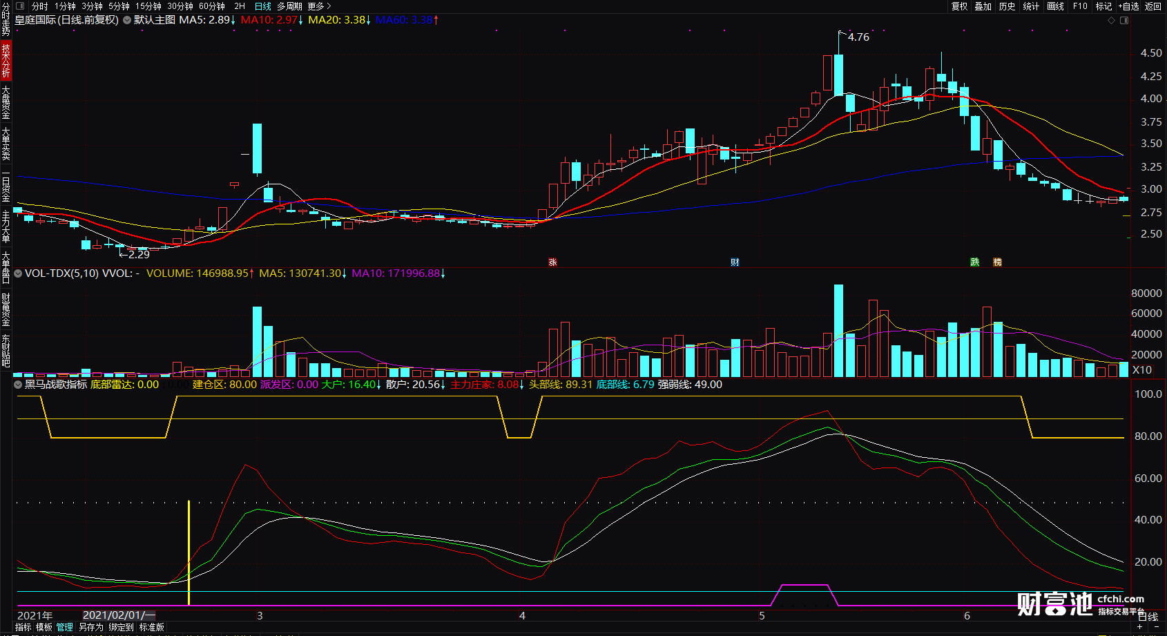This screenshot has width=1167, height=636.
Task: Open 大模资金 sidebar tab
Action: pyautogui.click(x=6, y=102)
